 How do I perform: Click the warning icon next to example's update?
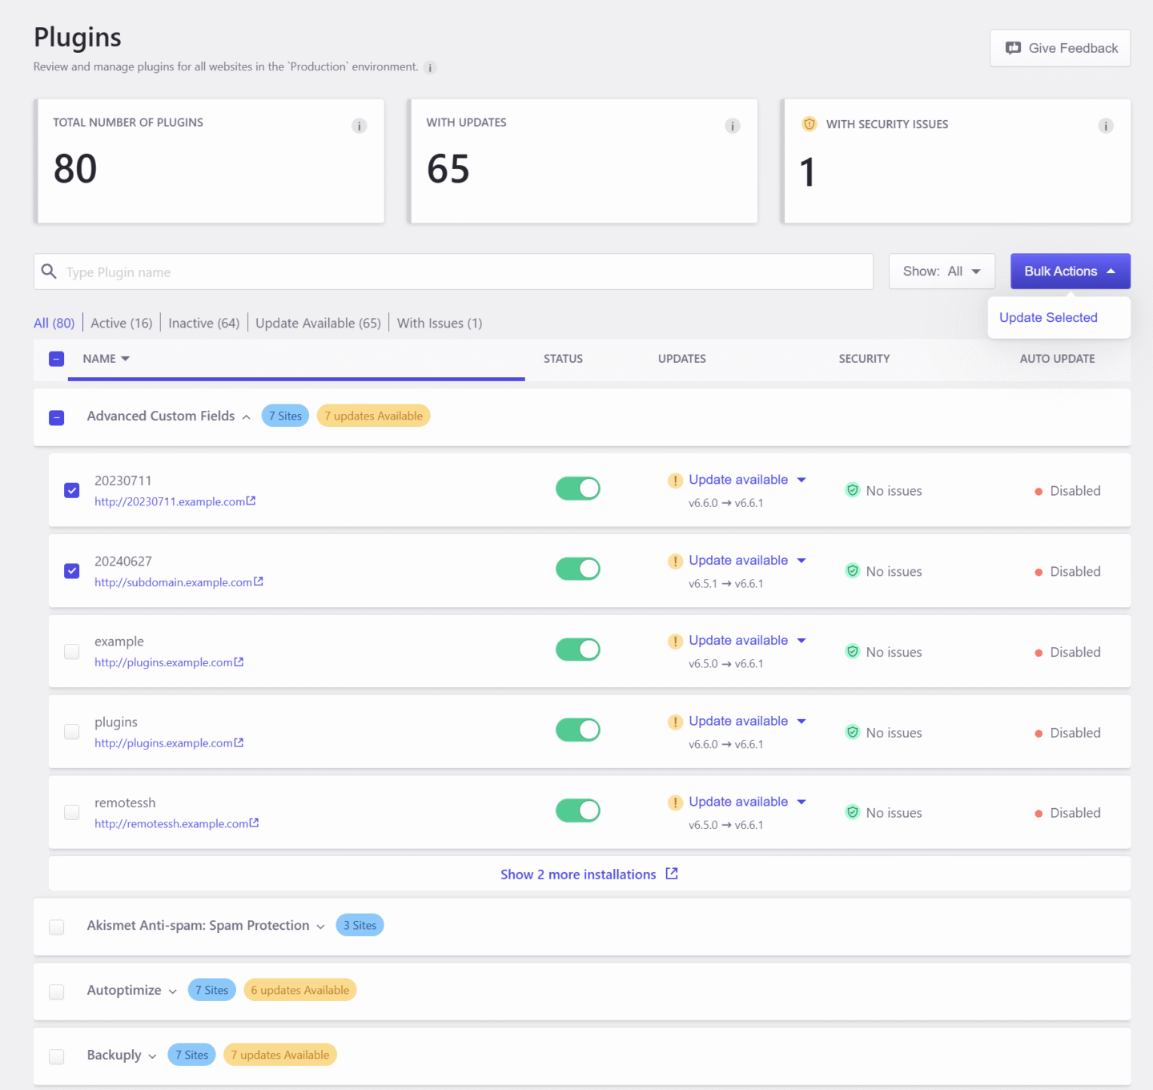674,641
